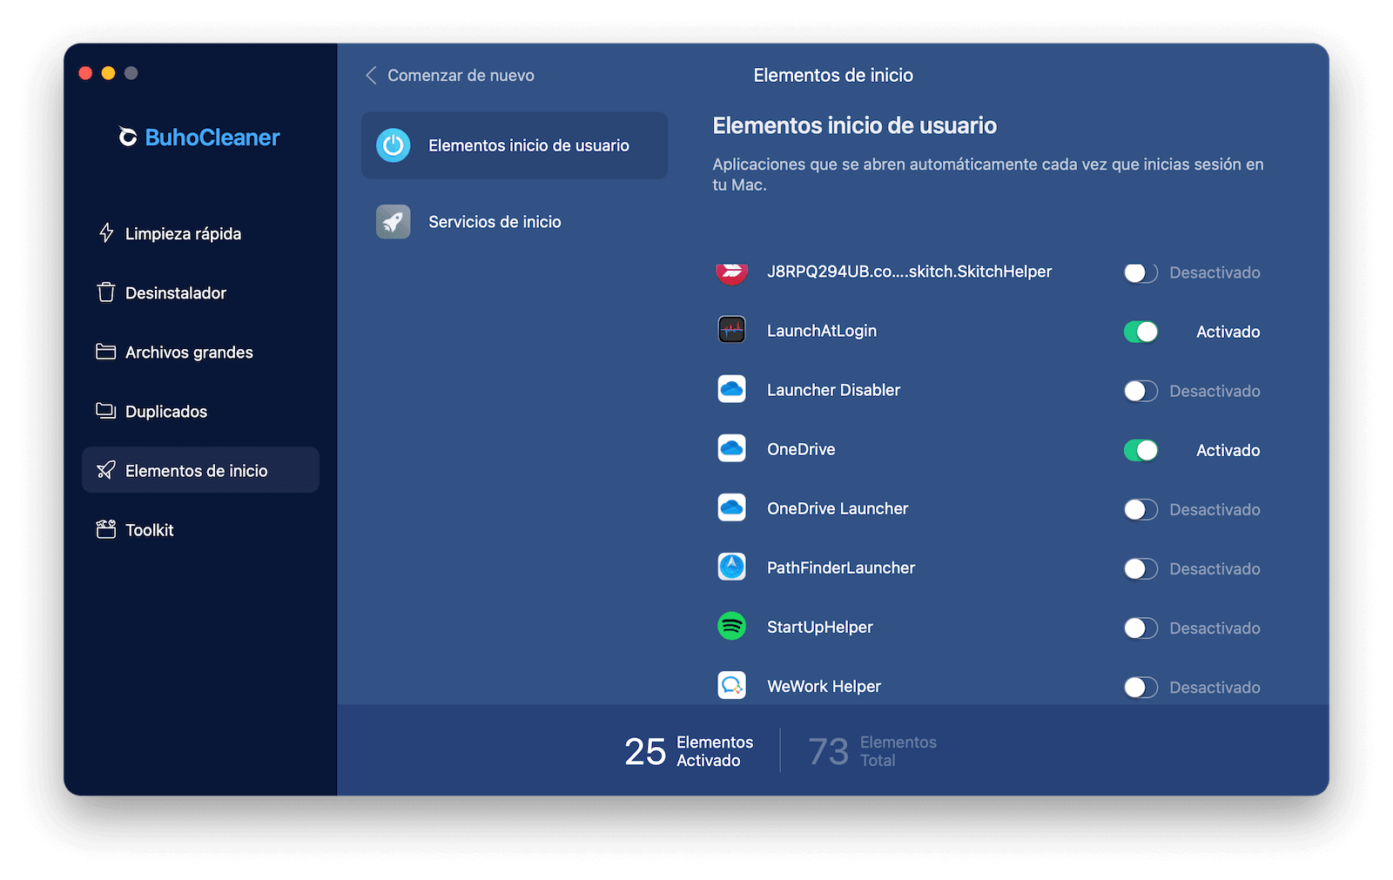This screenshot has height=880, width=1393.
Task: Click the Limpieza rápida lightning icon
Action: pyautogui.click(x=106, y=233)
